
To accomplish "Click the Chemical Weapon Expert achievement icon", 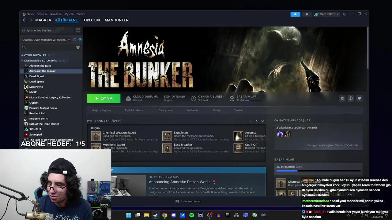I will click(96, 136).
